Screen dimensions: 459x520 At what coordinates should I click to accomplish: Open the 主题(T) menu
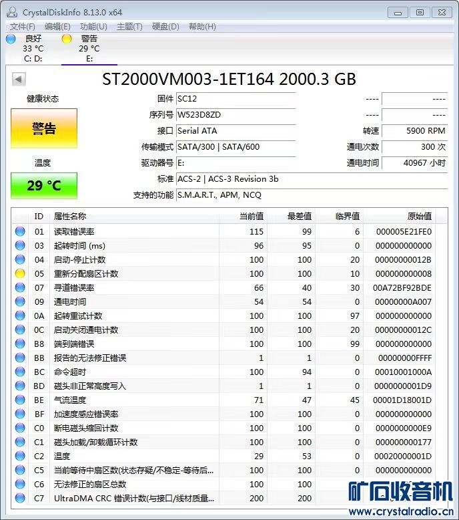pyautogui.click(x=129, y=27)
